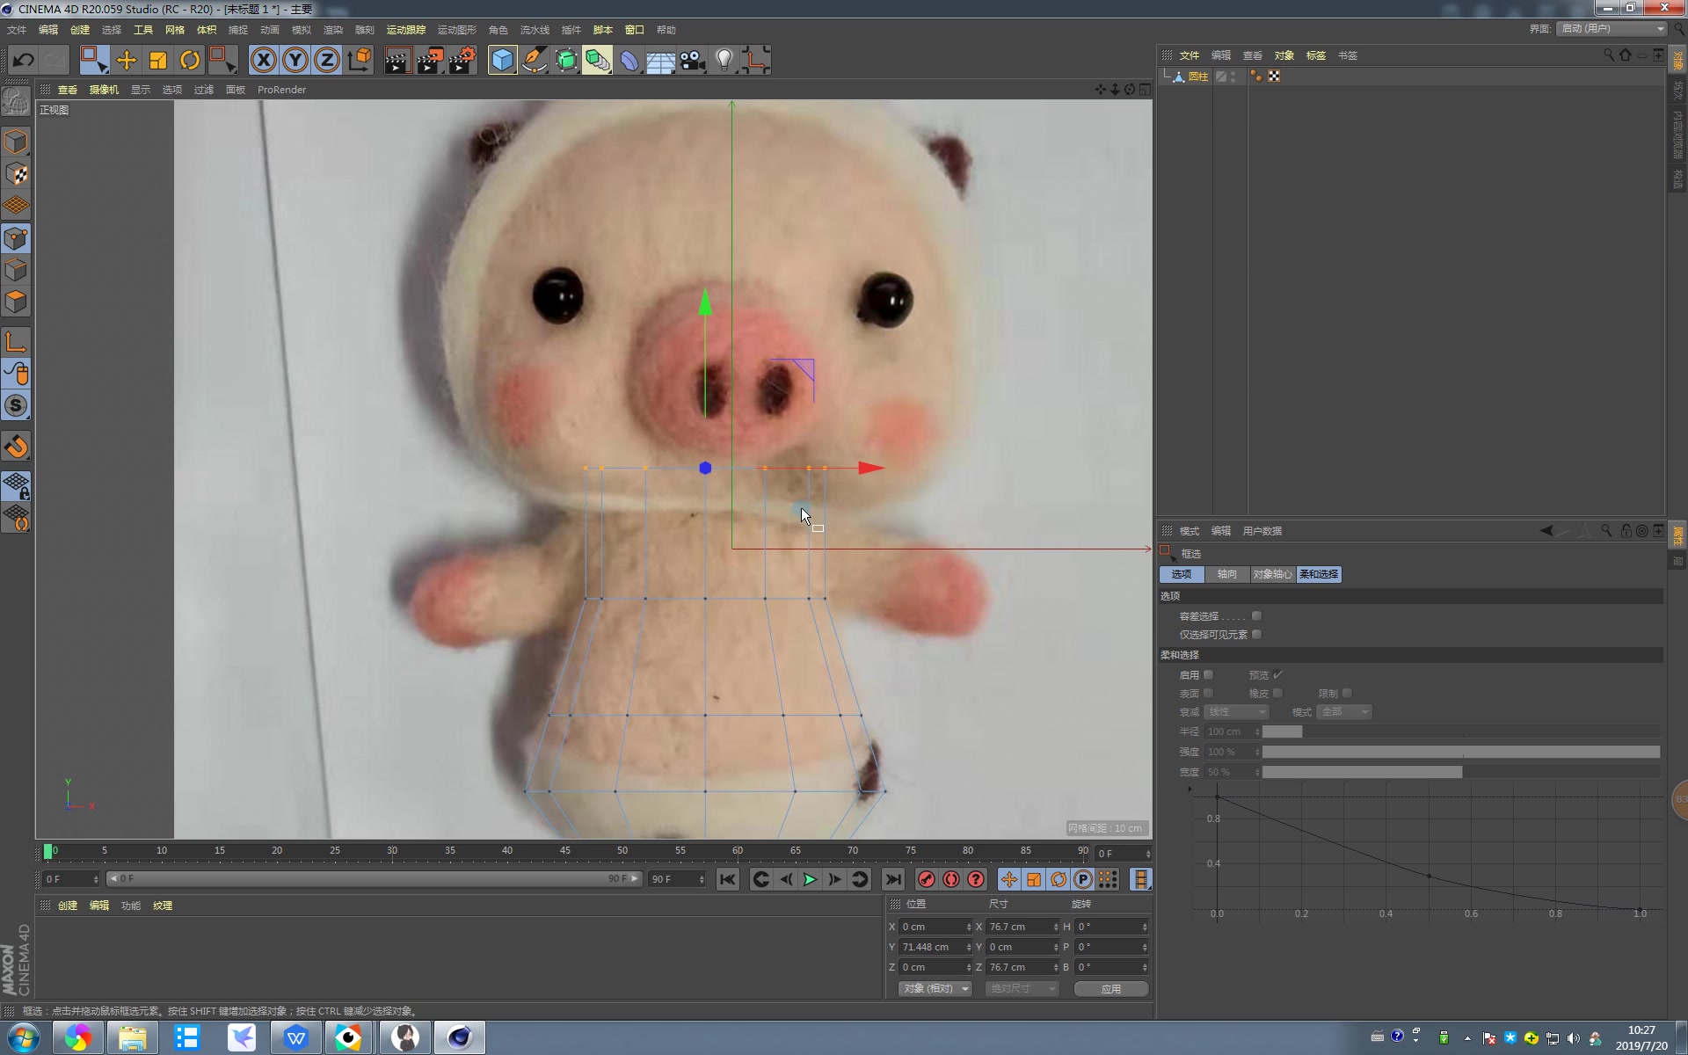Toggle X axis lock icon

coord(263,60)
